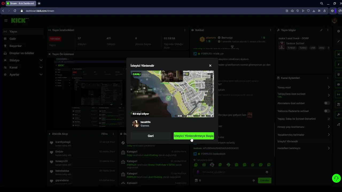Image resolution: width=342 pixels, height=192 pixels.
Task: Open hamburger menu beside Kick logo
Action: click(x=6, y=21)
